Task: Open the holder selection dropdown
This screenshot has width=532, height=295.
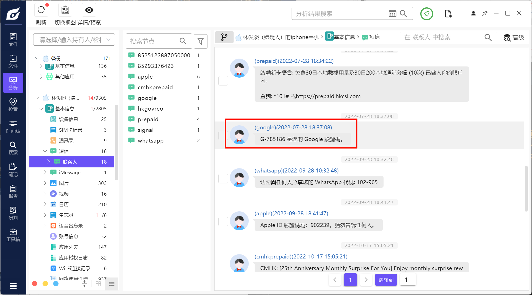Action: 74,40
